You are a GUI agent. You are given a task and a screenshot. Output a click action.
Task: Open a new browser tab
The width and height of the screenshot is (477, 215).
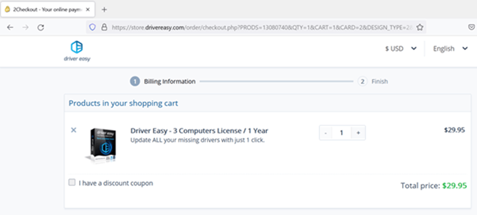pyautogui.click(x=104, y=9)
